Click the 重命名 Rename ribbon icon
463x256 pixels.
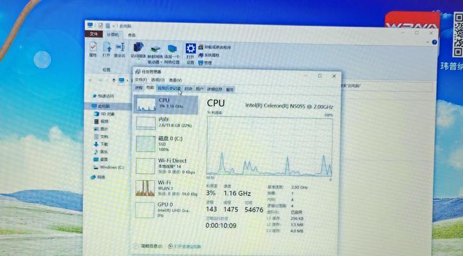(x=120, y=50)
